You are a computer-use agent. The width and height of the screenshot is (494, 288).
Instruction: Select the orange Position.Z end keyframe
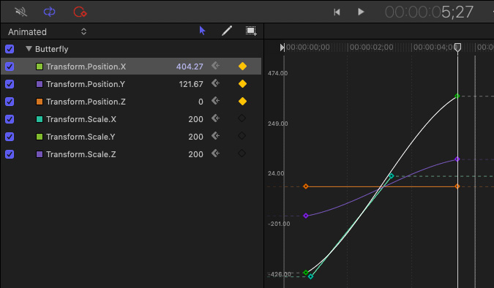[457, 186]
